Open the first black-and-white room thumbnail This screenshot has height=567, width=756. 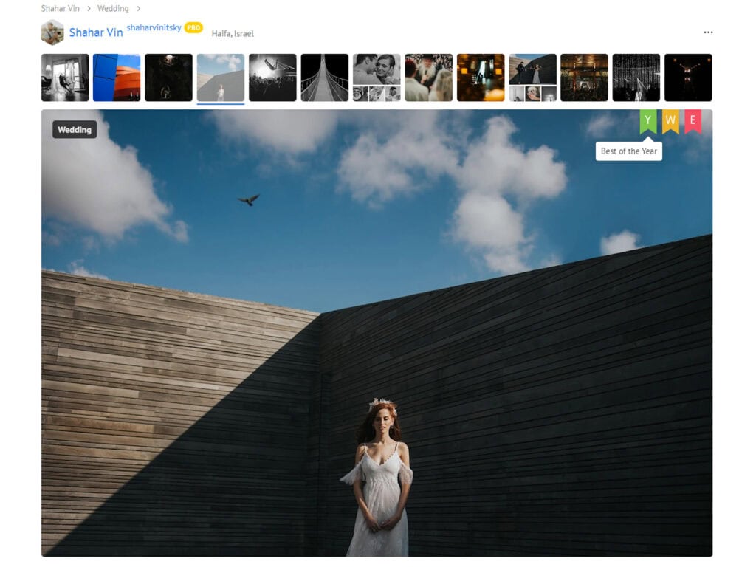(x=65, y=78)
